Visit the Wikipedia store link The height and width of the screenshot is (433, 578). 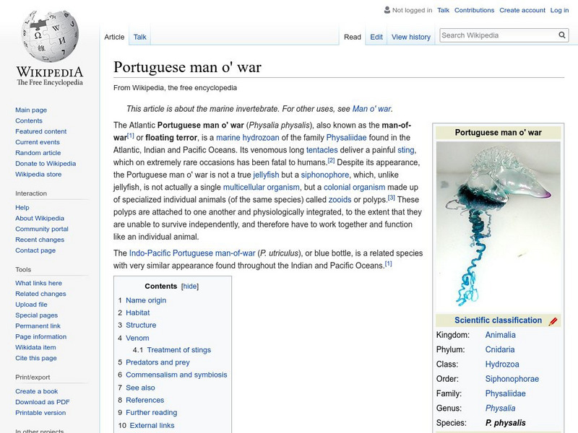[38, 174]
